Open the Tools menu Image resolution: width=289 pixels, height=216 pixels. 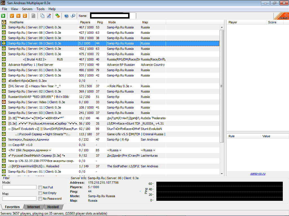(x=40, y=9)
